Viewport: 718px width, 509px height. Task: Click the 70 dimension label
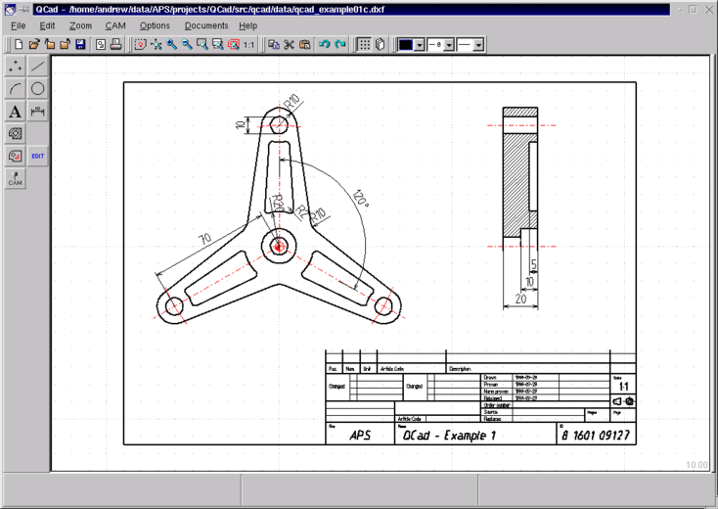204,239
